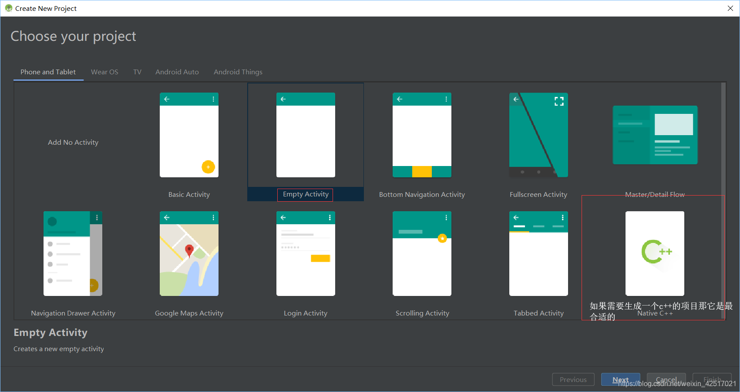Click the Empty Activity label

coord(306,194)
